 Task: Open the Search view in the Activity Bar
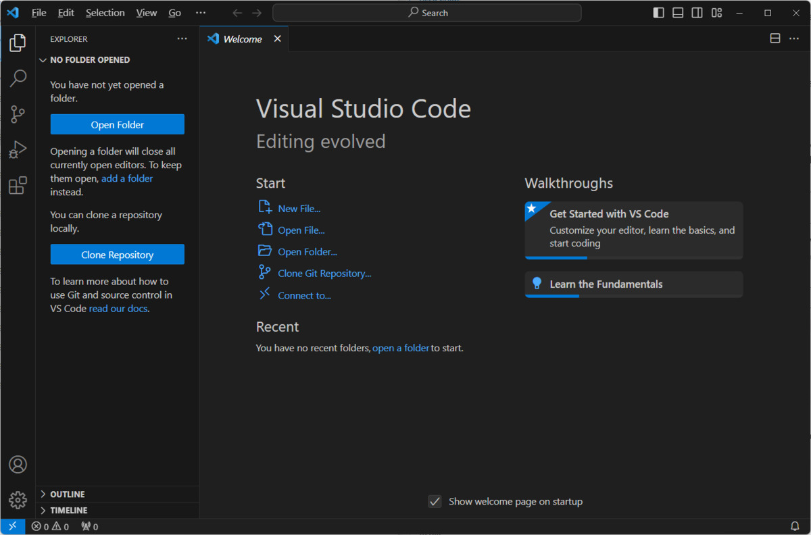coord(18,78)
